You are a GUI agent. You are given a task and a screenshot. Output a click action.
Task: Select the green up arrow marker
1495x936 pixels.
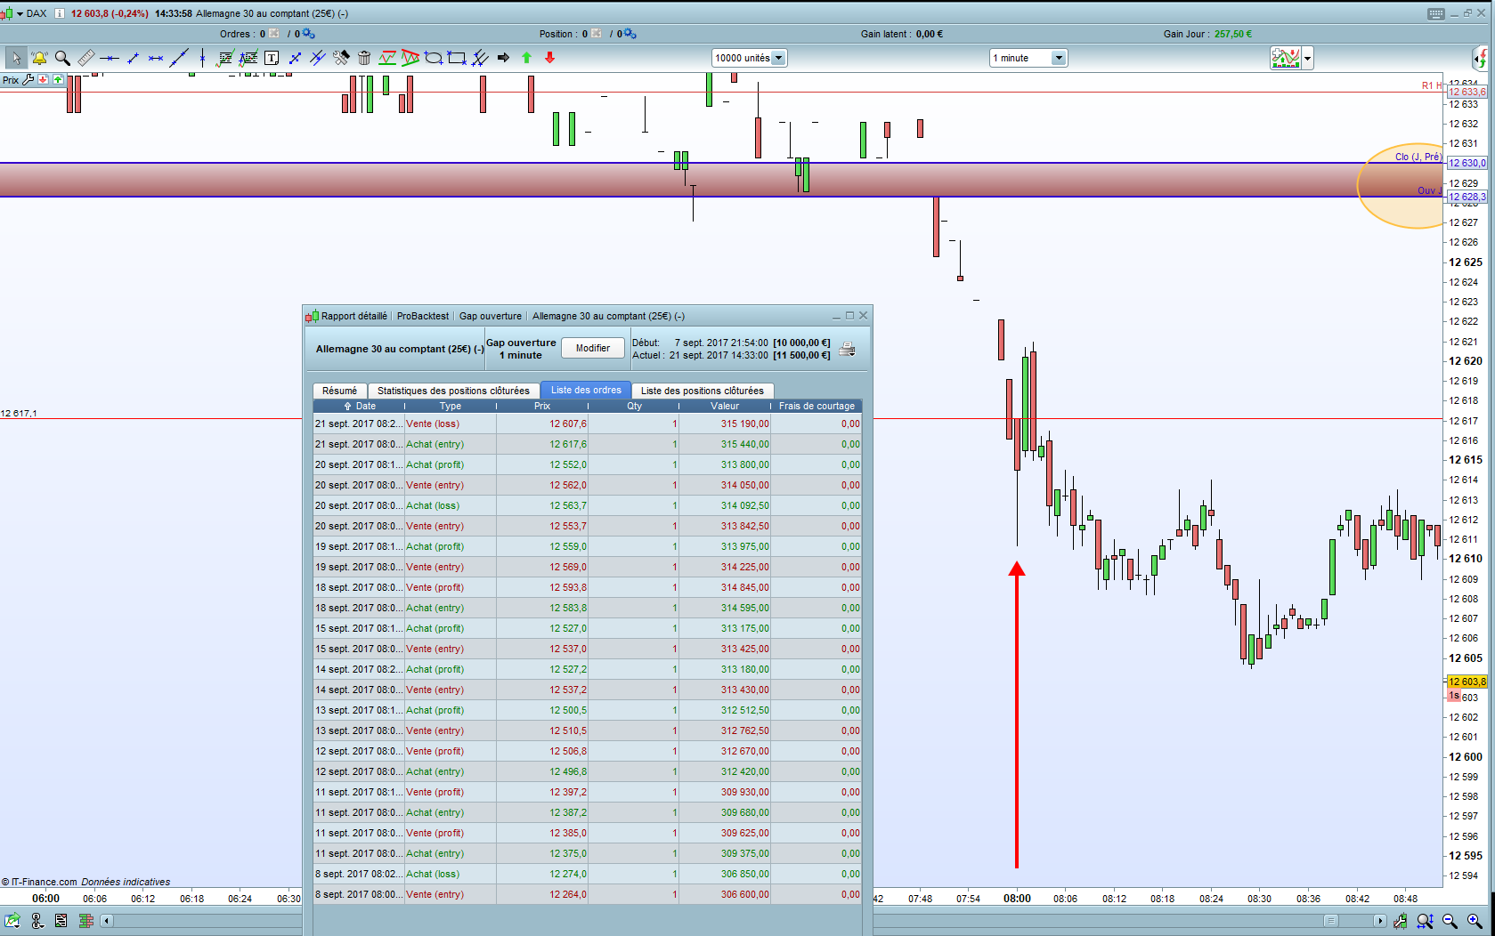[526, 58]
